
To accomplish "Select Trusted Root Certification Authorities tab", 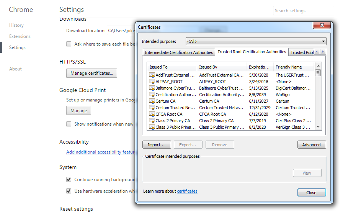I will pos(252,52).
